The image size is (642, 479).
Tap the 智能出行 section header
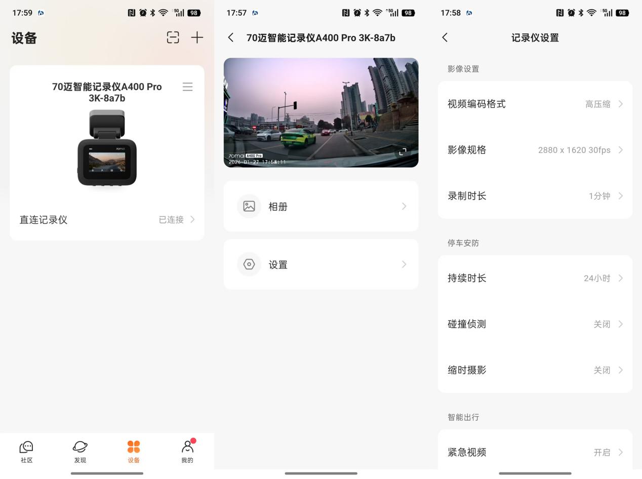tap(463, 417)
